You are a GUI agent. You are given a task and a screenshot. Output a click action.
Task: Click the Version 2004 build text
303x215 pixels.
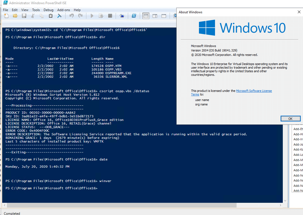[x=214, y=50]
